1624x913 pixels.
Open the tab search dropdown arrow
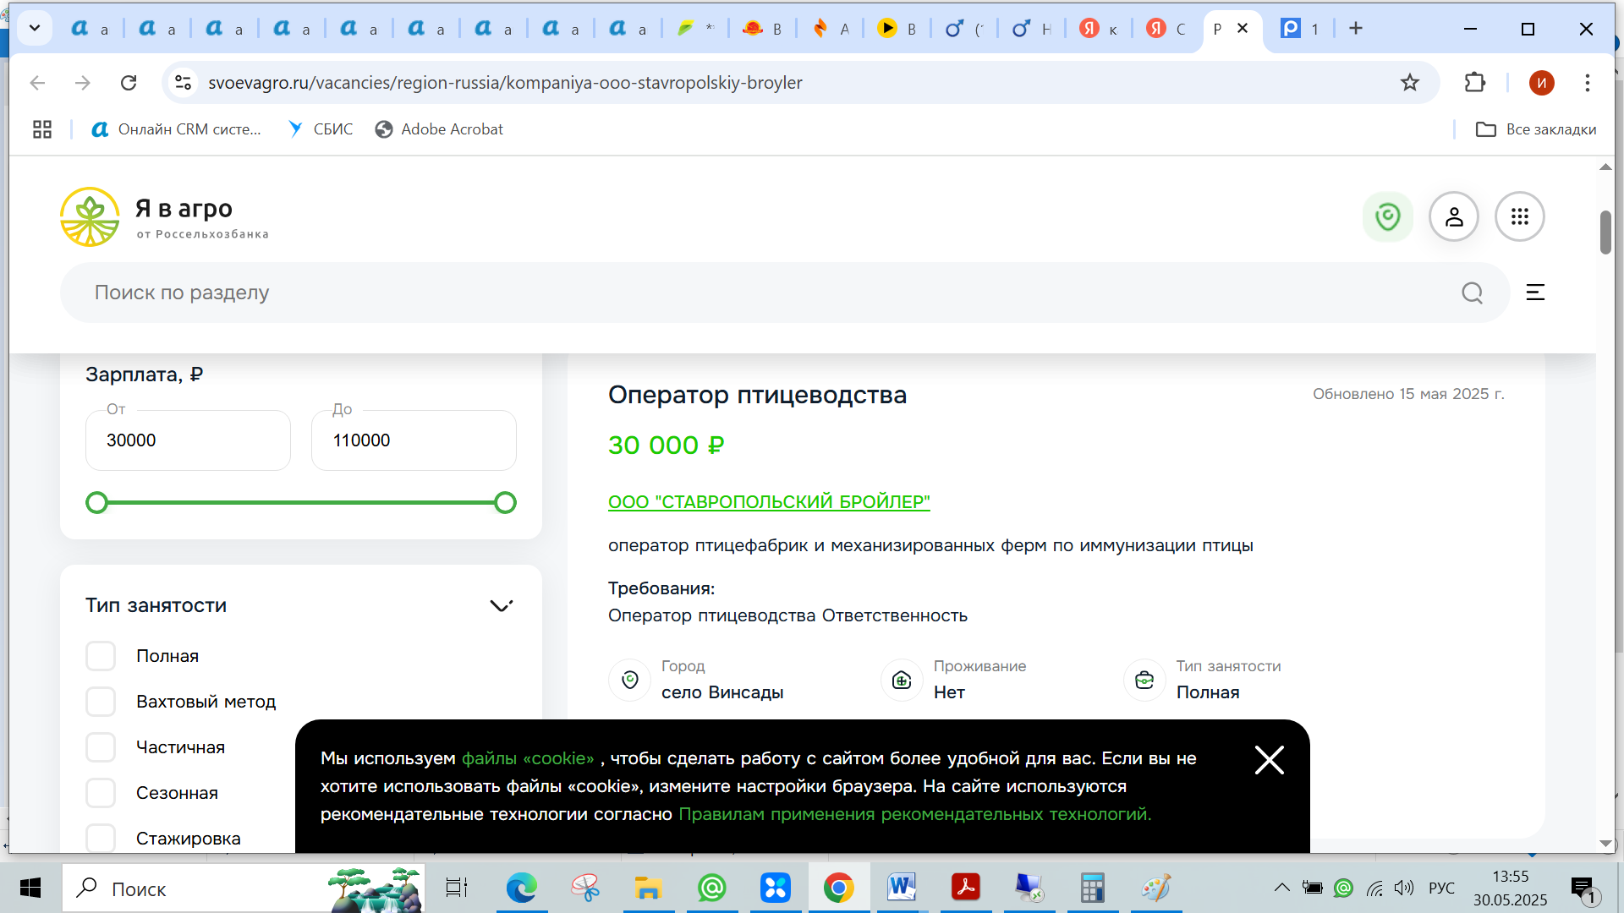[35, 28]
